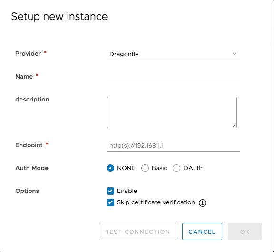Image resolution: width=274 pixels, height=252 pixels.
Task: Select the OAuth radio button
Action: (x=176, y=168)
